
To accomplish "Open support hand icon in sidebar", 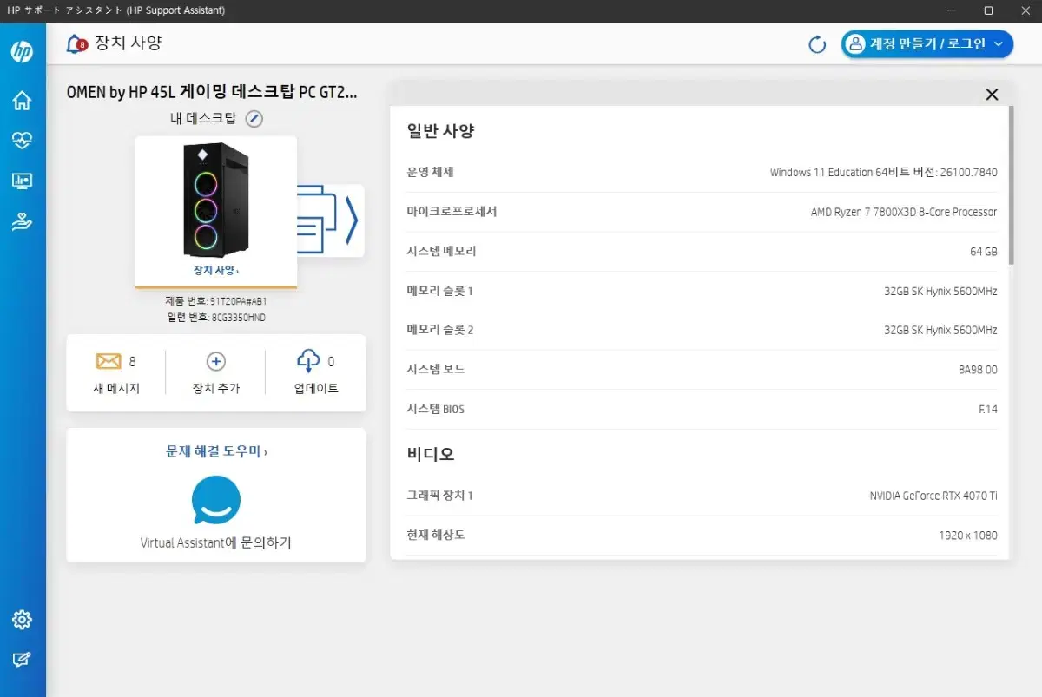I will [22, 222].
